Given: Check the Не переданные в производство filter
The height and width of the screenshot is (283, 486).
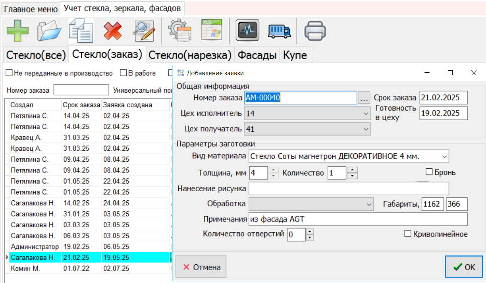Looking at the screenshot, I should [x=9, y=73].
